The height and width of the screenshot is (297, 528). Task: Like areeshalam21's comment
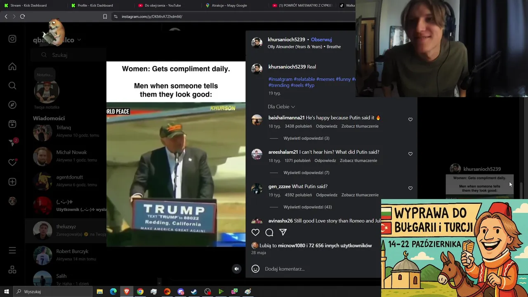(410, 153)
